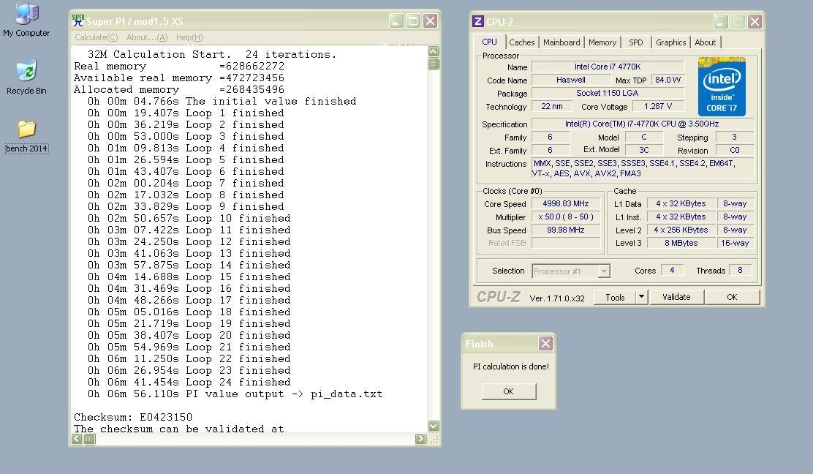The width and height of the screenshot is (813, 474).
Task: Click the Level 2 4 x 256 KBytes value
Action: pos(681,230)
